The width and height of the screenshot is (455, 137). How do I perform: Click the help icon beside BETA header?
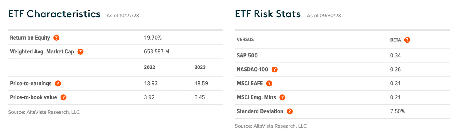[x=407, y=40]
